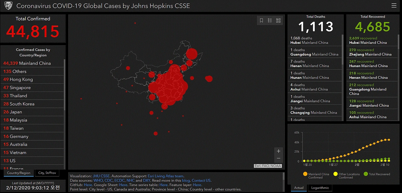Open the map legend list tool
Image resolution: width=402 pixels, height=193 pixels.
tap(270, 21)
